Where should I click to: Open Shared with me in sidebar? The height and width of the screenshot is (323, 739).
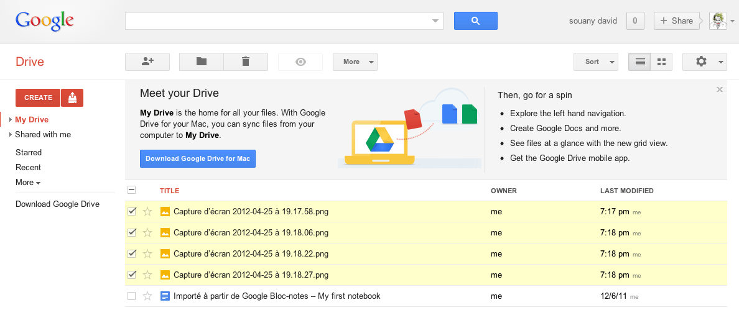coord(43,134)
